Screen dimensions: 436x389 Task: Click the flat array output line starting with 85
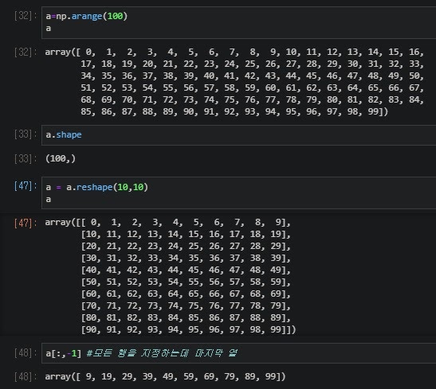point(234,111)
